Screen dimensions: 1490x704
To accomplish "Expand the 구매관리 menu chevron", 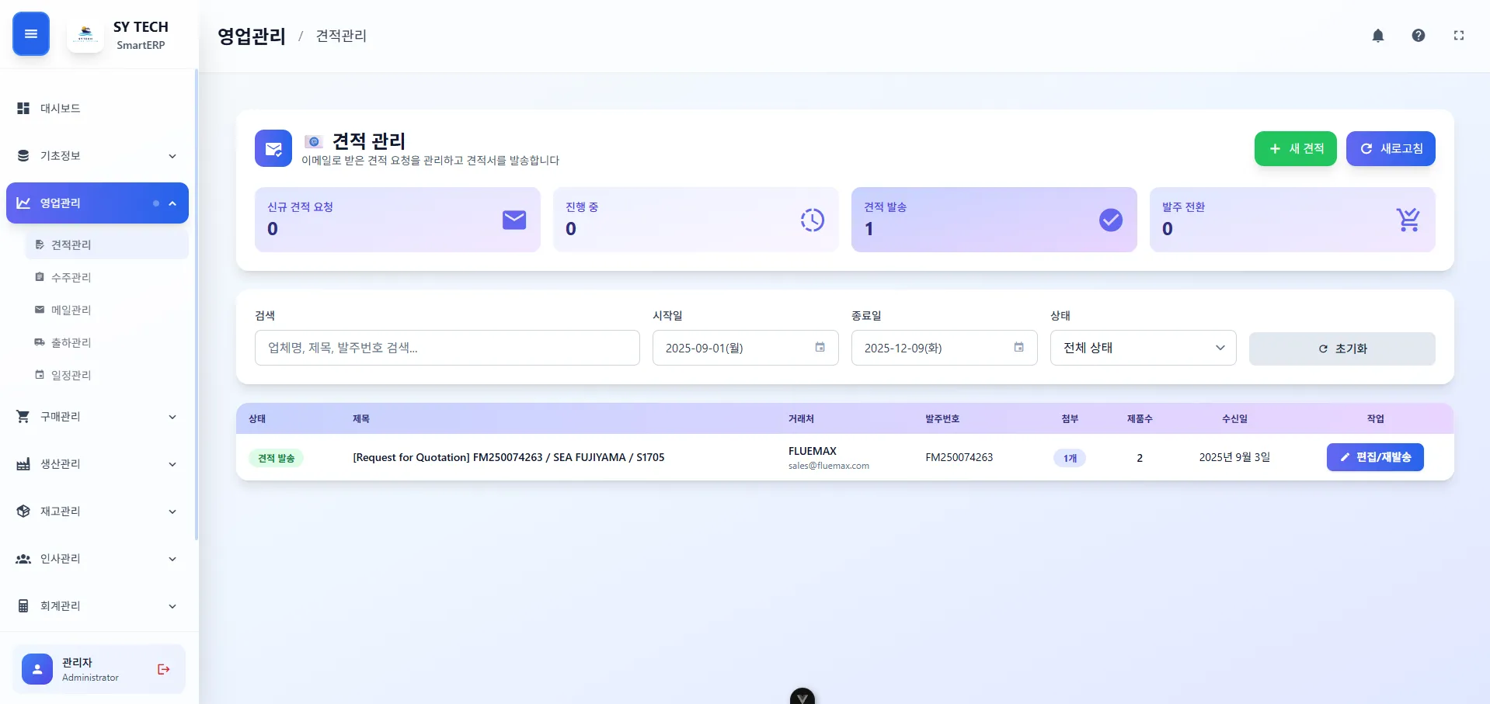I will point(172,417).
